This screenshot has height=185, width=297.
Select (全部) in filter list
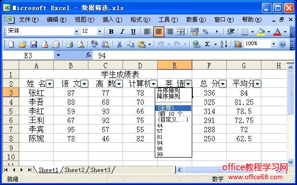pyautogui.click(x=173, y=108)
